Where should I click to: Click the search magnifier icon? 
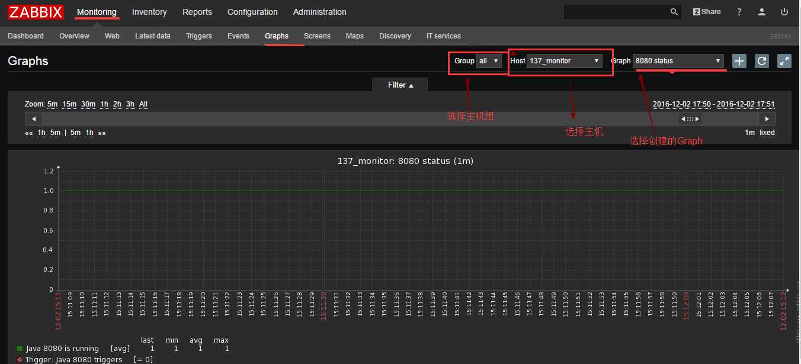[674, 12]
